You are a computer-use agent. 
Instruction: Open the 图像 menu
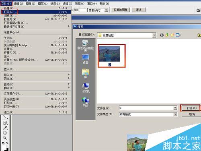coord(31,4)
